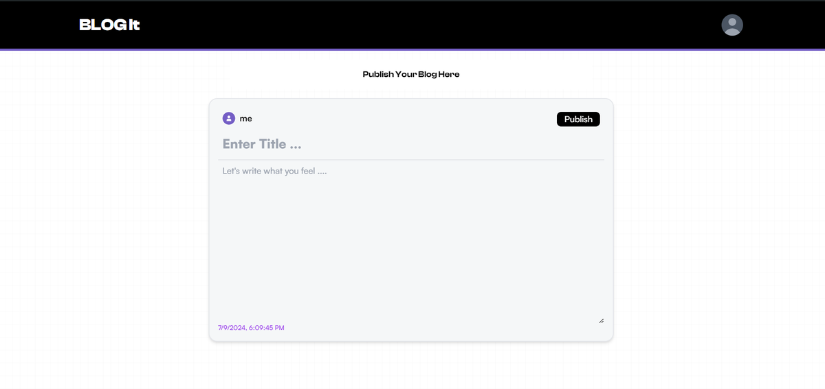The image size is (825, 389).
Task: Click the Publish Your Blog Here heading
Action: pyautogui.click(x=411, y=74)
